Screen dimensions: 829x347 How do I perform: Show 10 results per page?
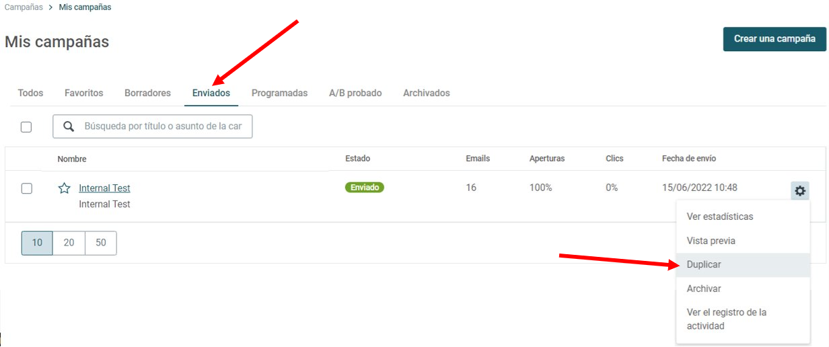(x=37, y=243)
